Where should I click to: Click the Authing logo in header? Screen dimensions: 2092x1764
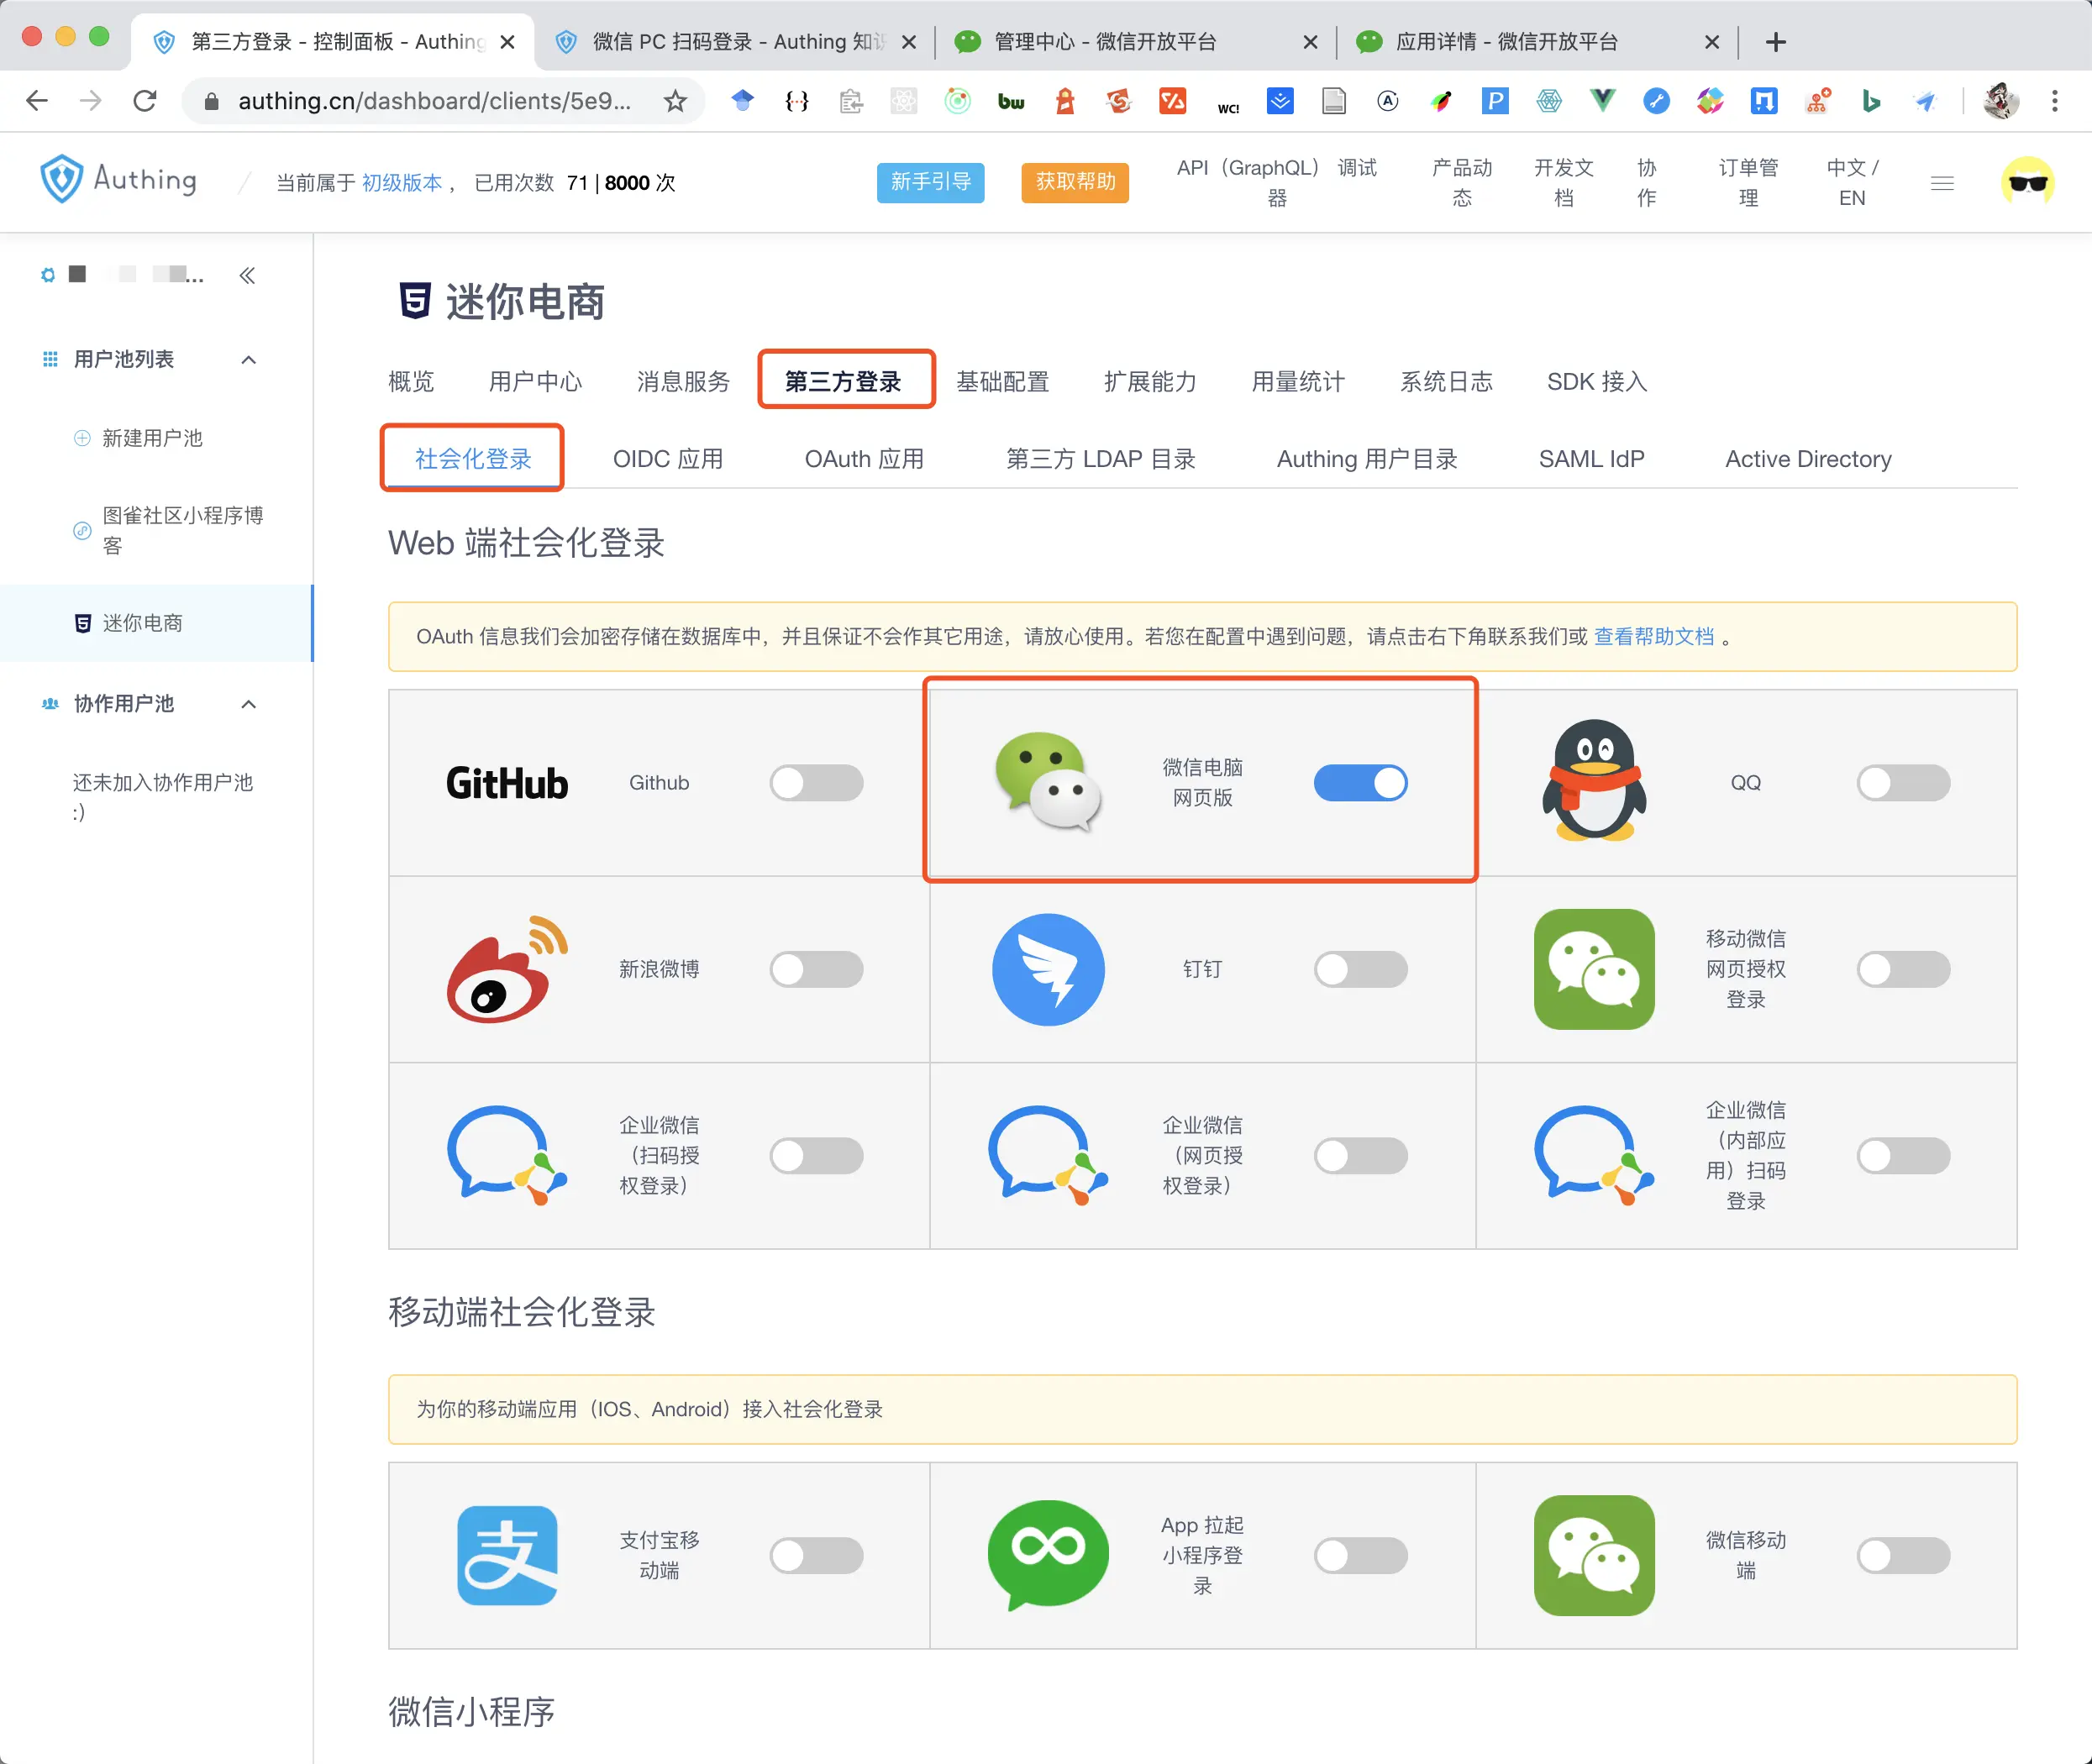pyautogui.click(x=118, y=180)
